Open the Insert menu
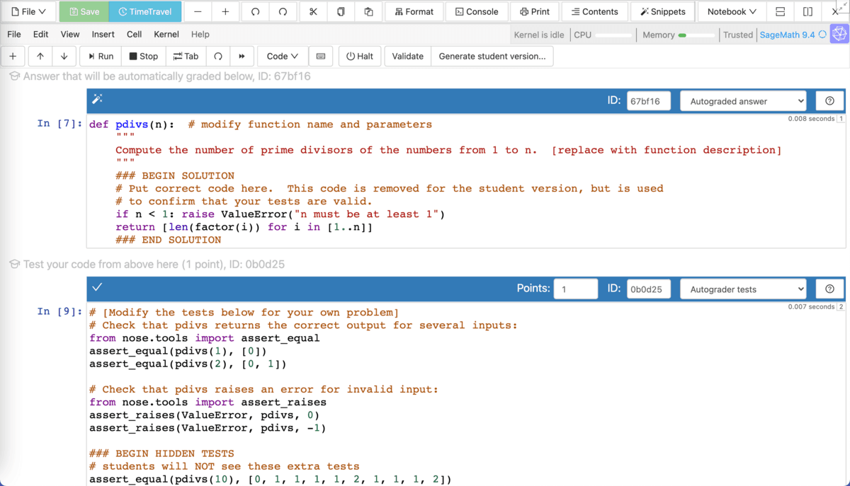The image size is (850, 486). [103, 34]
